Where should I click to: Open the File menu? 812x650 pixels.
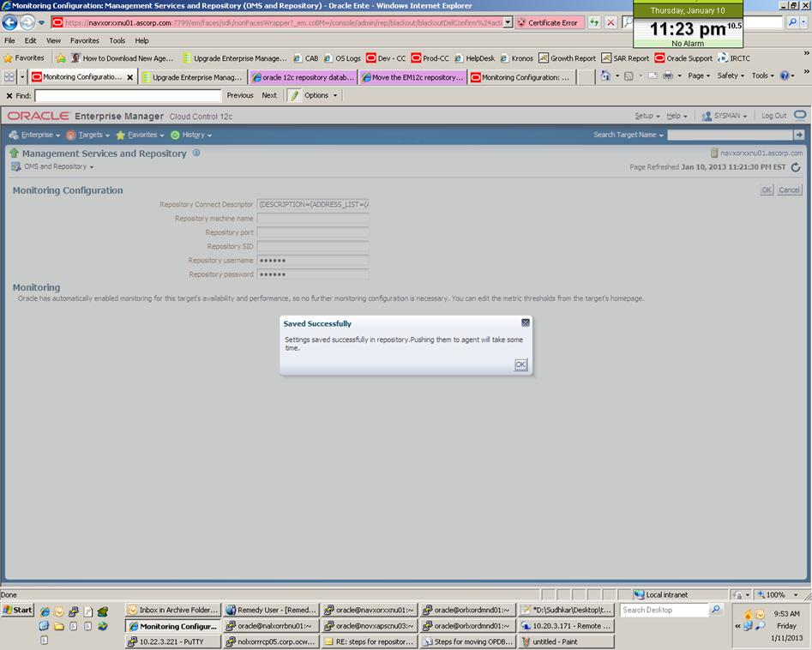[x=9, y=40]
